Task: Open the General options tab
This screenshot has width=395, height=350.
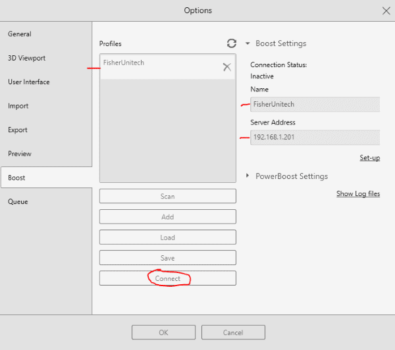Action: [46, 34]
